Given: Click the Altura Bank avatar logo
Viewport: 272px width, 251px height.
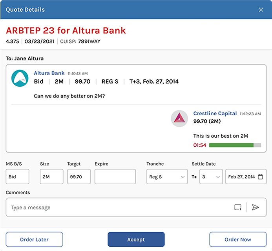Looking at the screenshot, I should pos(20,78).
